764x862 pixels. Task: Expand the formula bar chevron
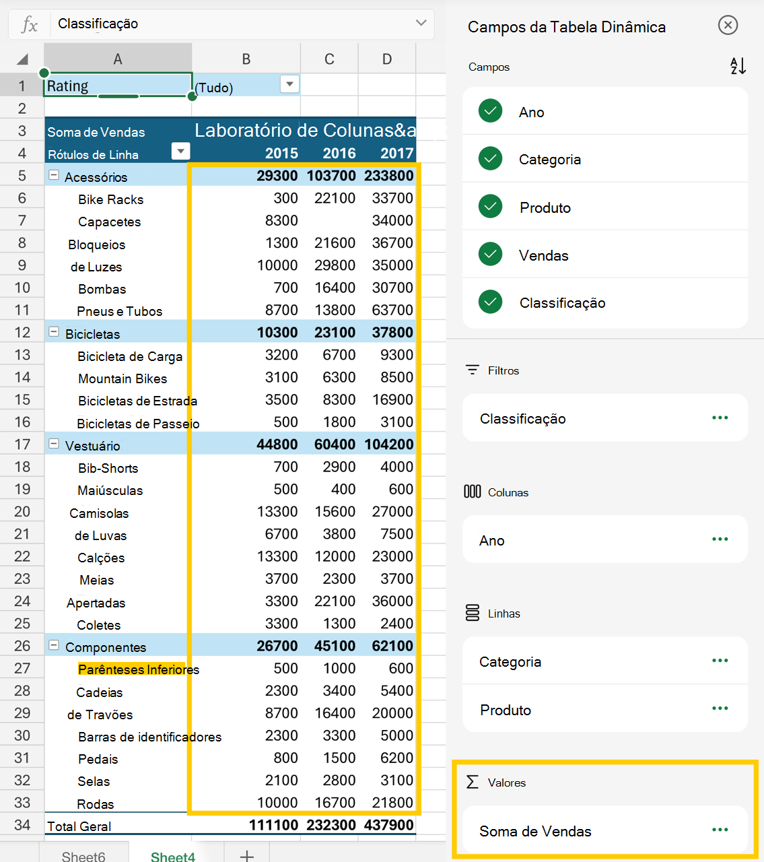point(421,23)
